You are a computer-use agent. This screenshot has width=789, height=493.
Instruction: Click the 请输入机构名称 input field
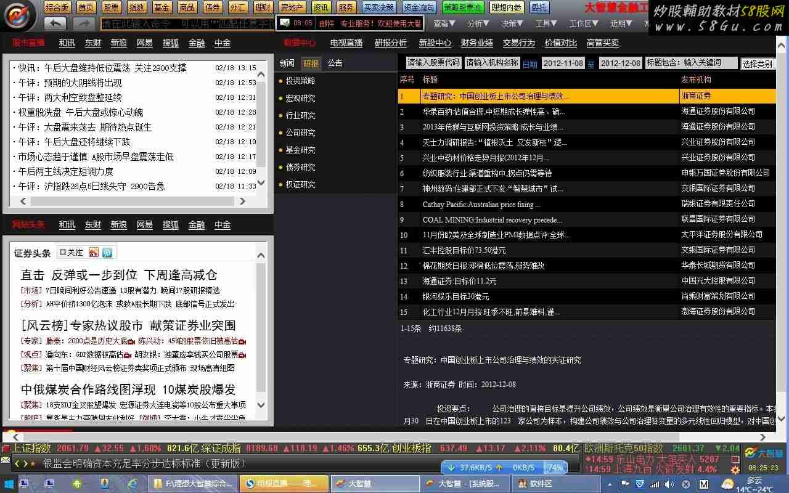coord(492,63)
